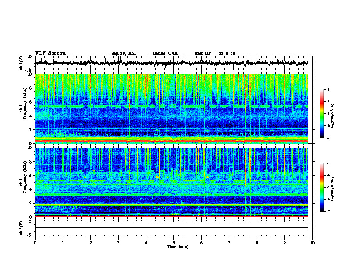Screen dimensions: 352x272
Task: Click the ch.1 color bar log(PSD) unit label
Action: pyautogui.click(x=333, y=116)
